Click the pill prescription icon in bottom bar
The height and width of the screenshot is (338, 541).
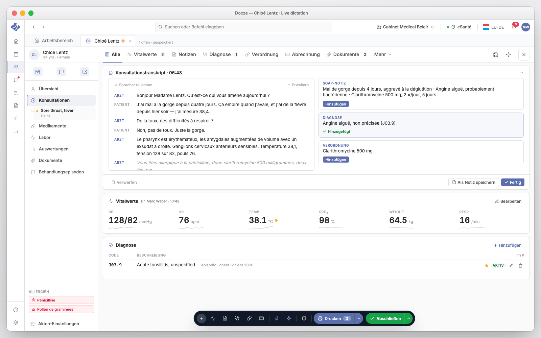point(249,318)
